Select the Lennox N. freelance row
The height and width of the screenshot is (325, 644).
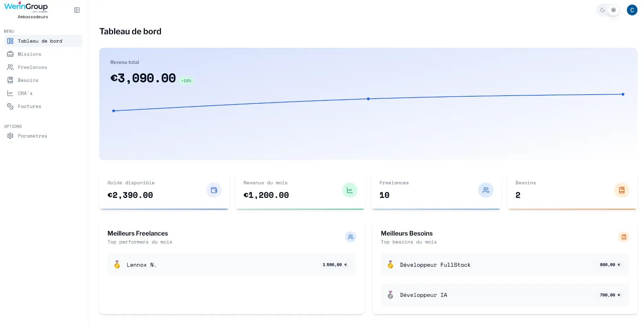pos(232,264)
